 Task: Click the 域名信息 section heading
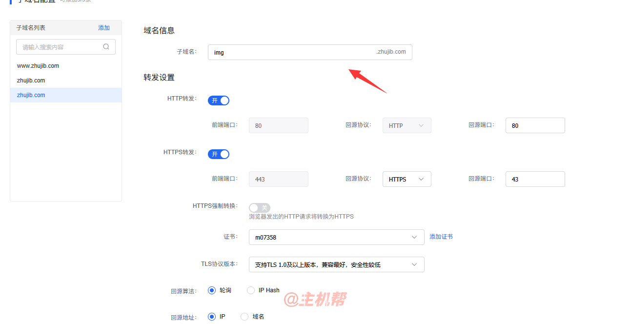tap(159, 30)
